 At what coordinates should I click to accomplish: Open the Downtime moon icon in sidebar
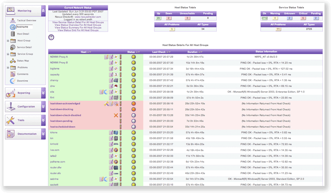point(13,81)
